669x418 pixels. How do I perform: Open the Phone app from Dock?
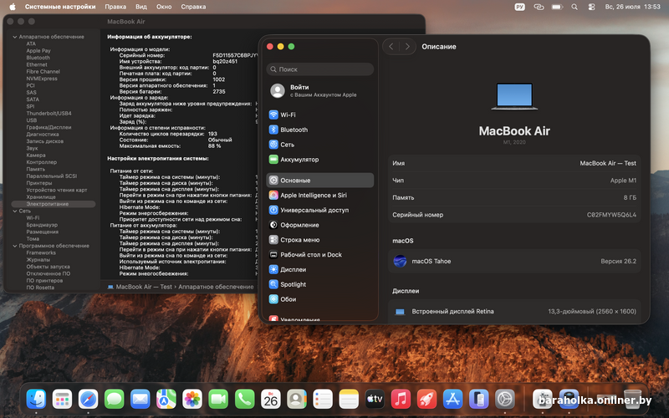[244, 400]
